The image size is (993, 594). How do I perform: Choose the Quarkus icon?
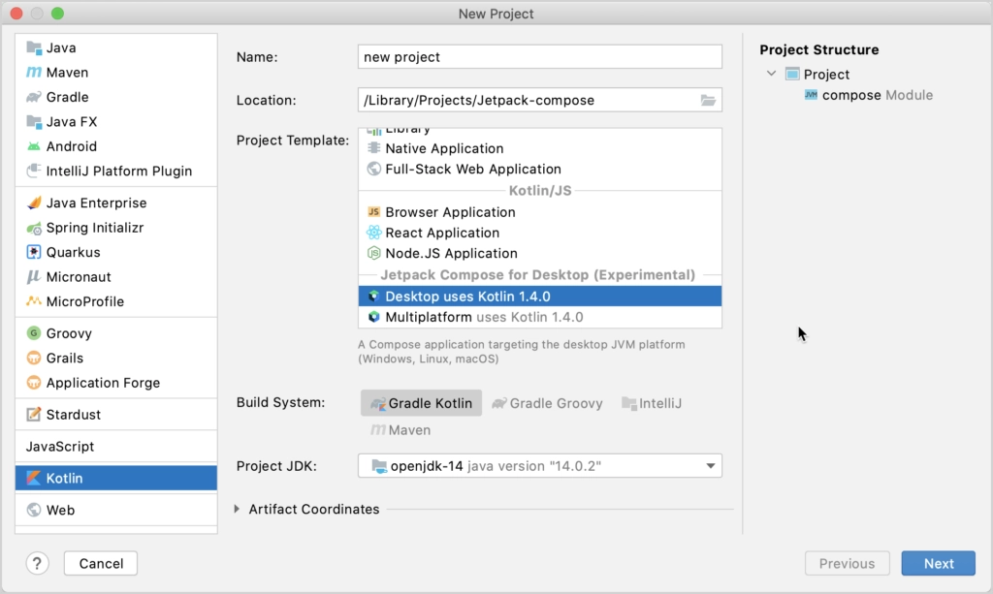coord(34,252)
